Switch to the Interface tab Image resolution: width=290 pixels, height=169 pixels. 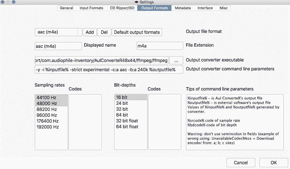pos(205,8)
